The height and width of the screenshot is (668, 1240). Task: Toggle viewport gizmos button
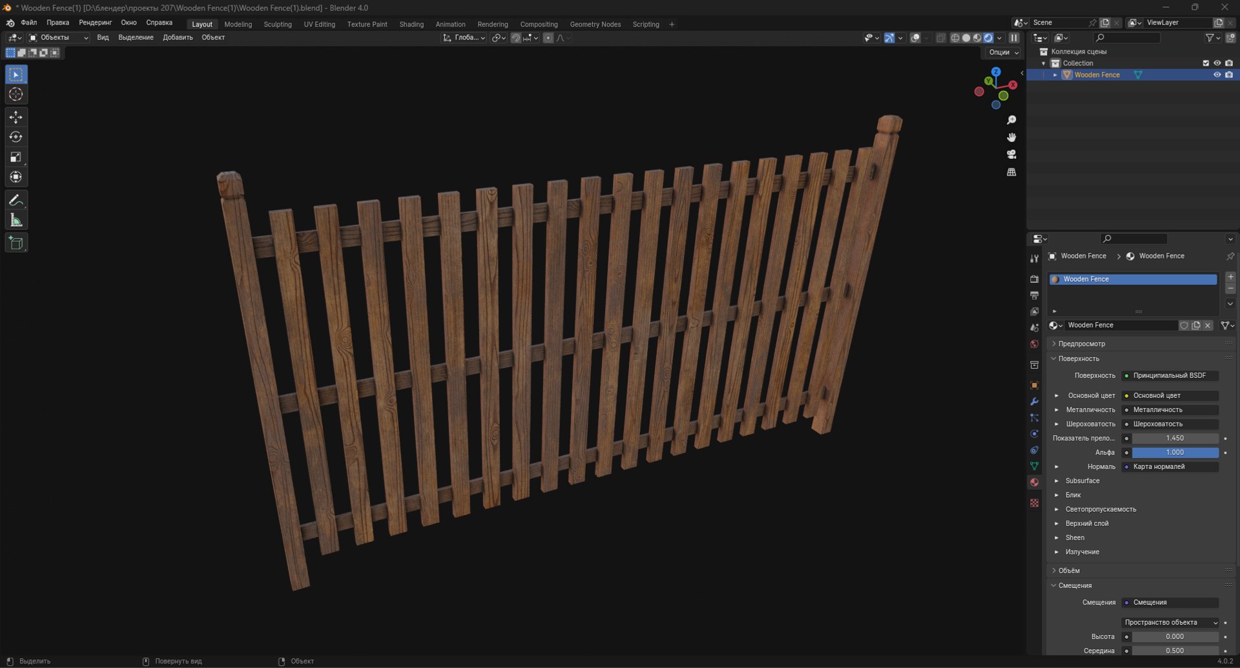click(889, 38)
